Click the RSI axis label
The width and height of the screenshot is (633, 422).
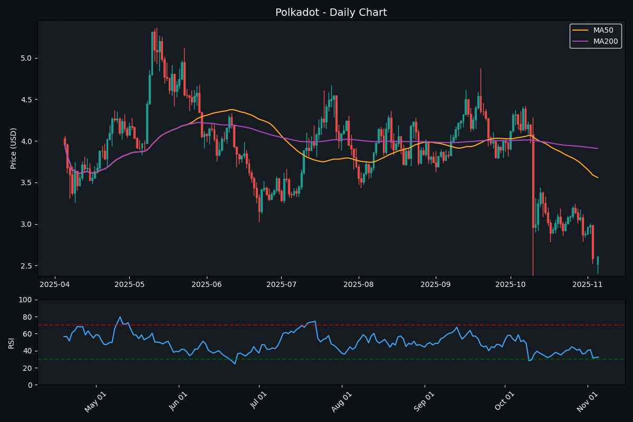coord(13,343)
